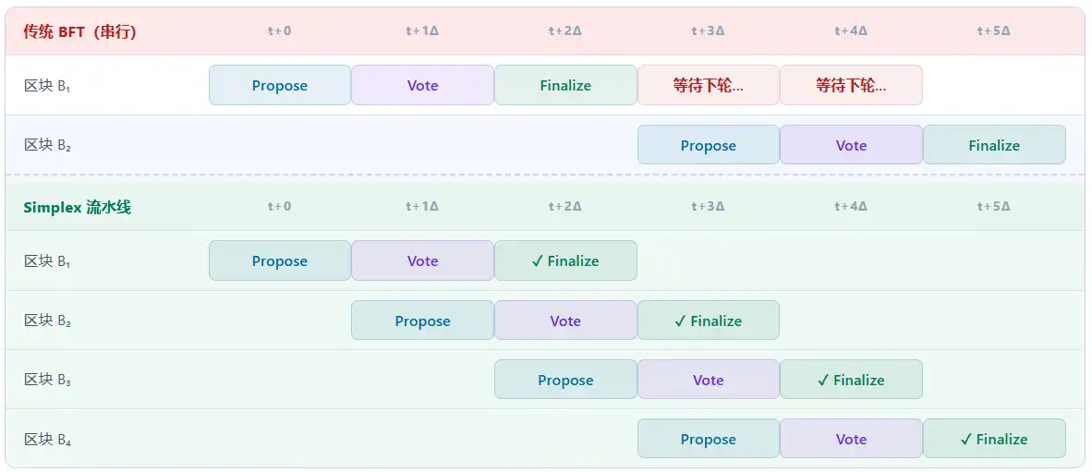Click Finalize block in traditional BFT B₂ row
Image resolution: width=1092 pixels, height=472 pixels.
pyautogui.click(x=994, y=145)
